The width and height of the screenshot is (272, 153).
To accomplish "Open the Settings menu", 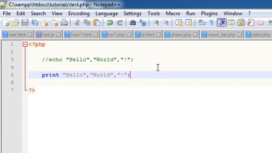I will [133, 14].
